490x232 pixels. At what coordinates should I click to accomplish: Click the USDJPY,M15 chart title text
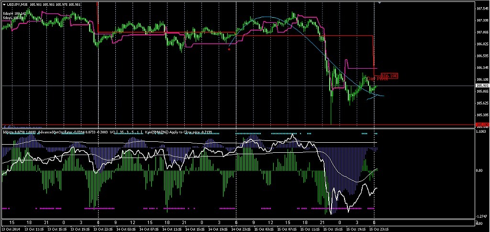point(17,5)
